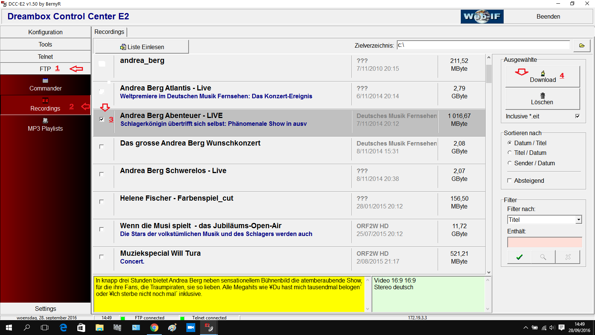The width and height of the screenshot is (595, 335).
Task: Download the selected recording
Action: point(542,77)
